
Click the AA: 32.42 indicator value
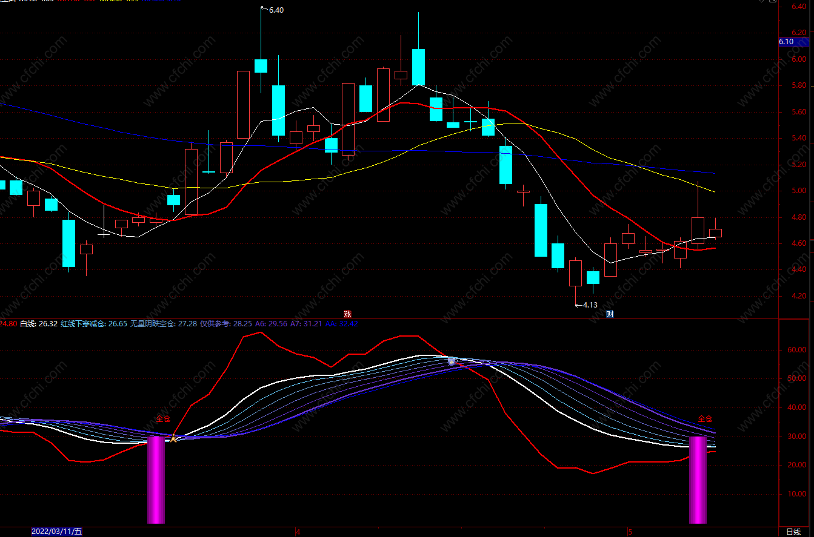[342, 324]
